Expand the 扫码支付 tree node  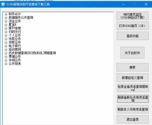(6, 32)
